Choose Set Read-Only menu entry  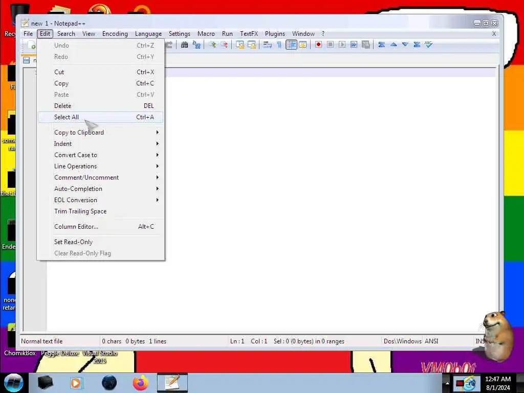tap(101, 242)
